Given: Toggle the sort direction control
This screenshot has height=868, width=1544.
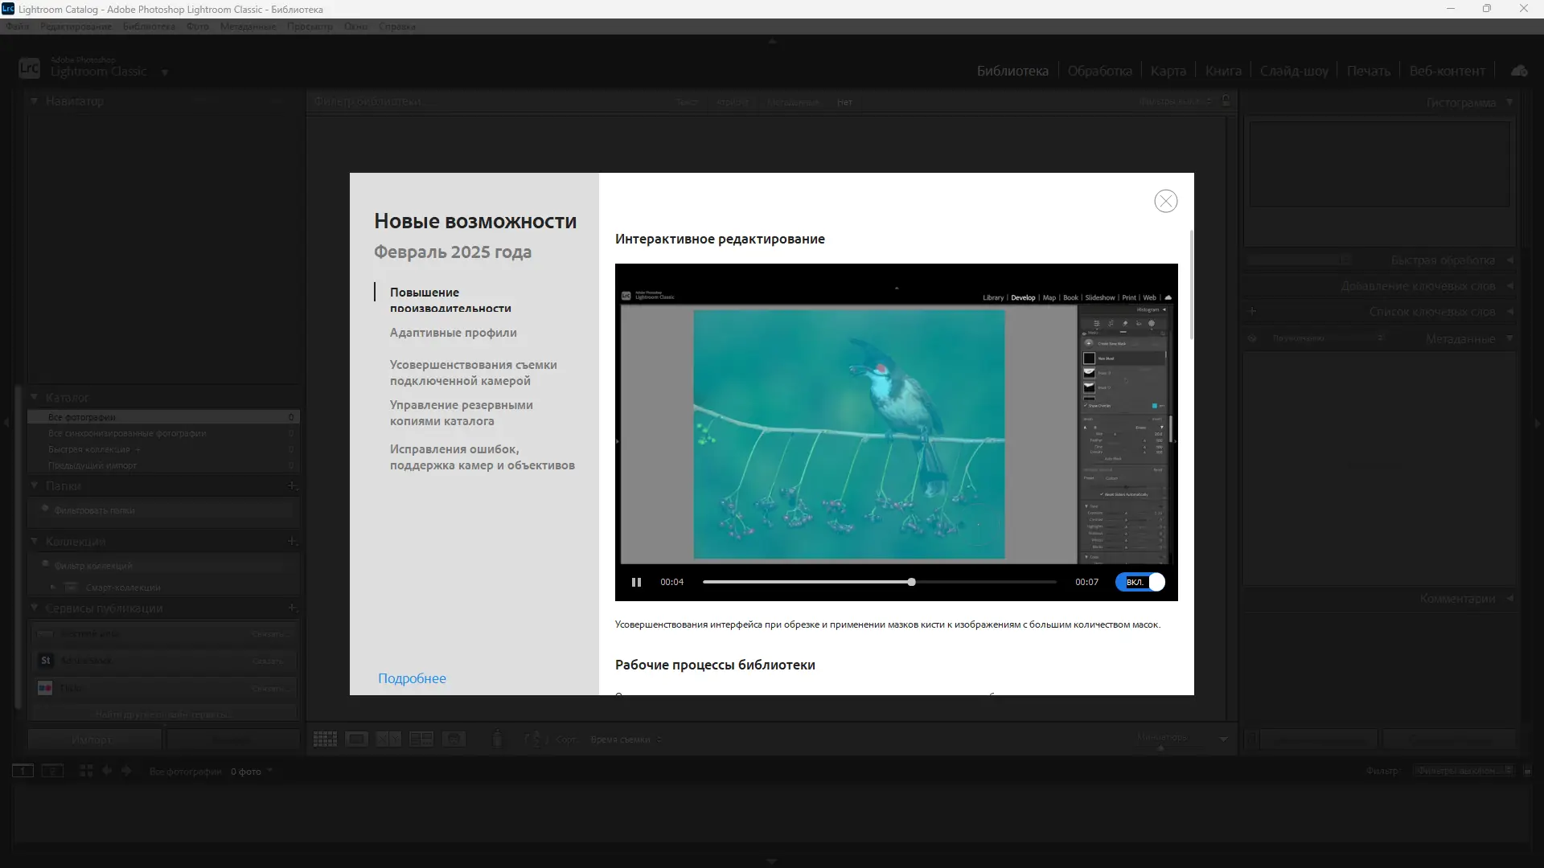Looking at the screenshot, I should coord(534,739).
